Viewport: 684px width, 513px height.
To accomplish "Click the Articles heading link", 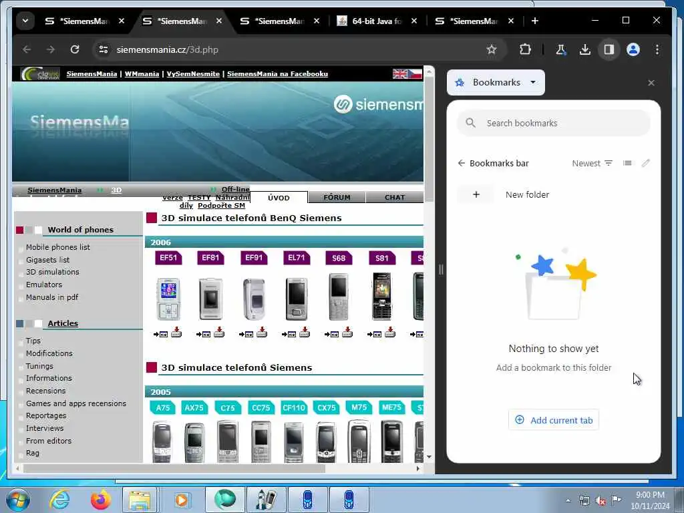I will (63, 323).
